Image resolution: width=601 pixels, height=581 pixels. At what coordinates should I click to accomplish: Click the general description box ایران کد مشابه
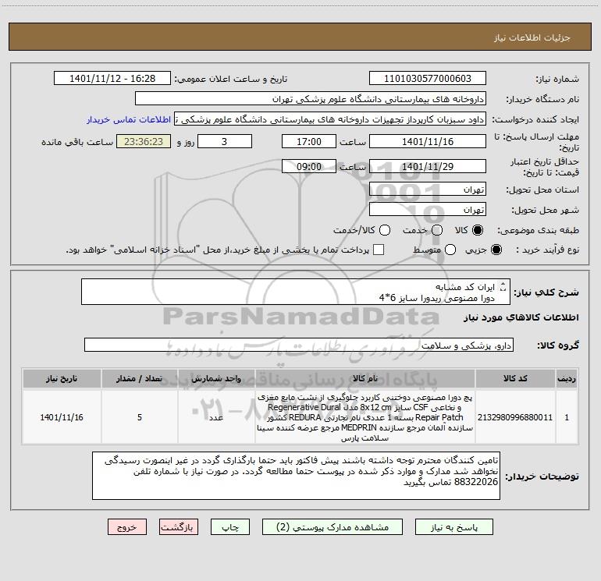pos(296,292)
